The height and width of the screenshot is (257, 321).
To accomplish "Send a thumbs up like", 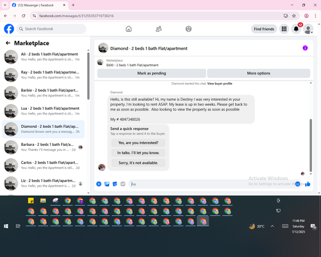I will tap(308, 184).
